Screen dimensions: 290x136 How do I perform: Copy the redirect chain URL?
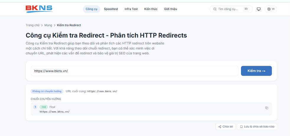(x=267, y=108)
